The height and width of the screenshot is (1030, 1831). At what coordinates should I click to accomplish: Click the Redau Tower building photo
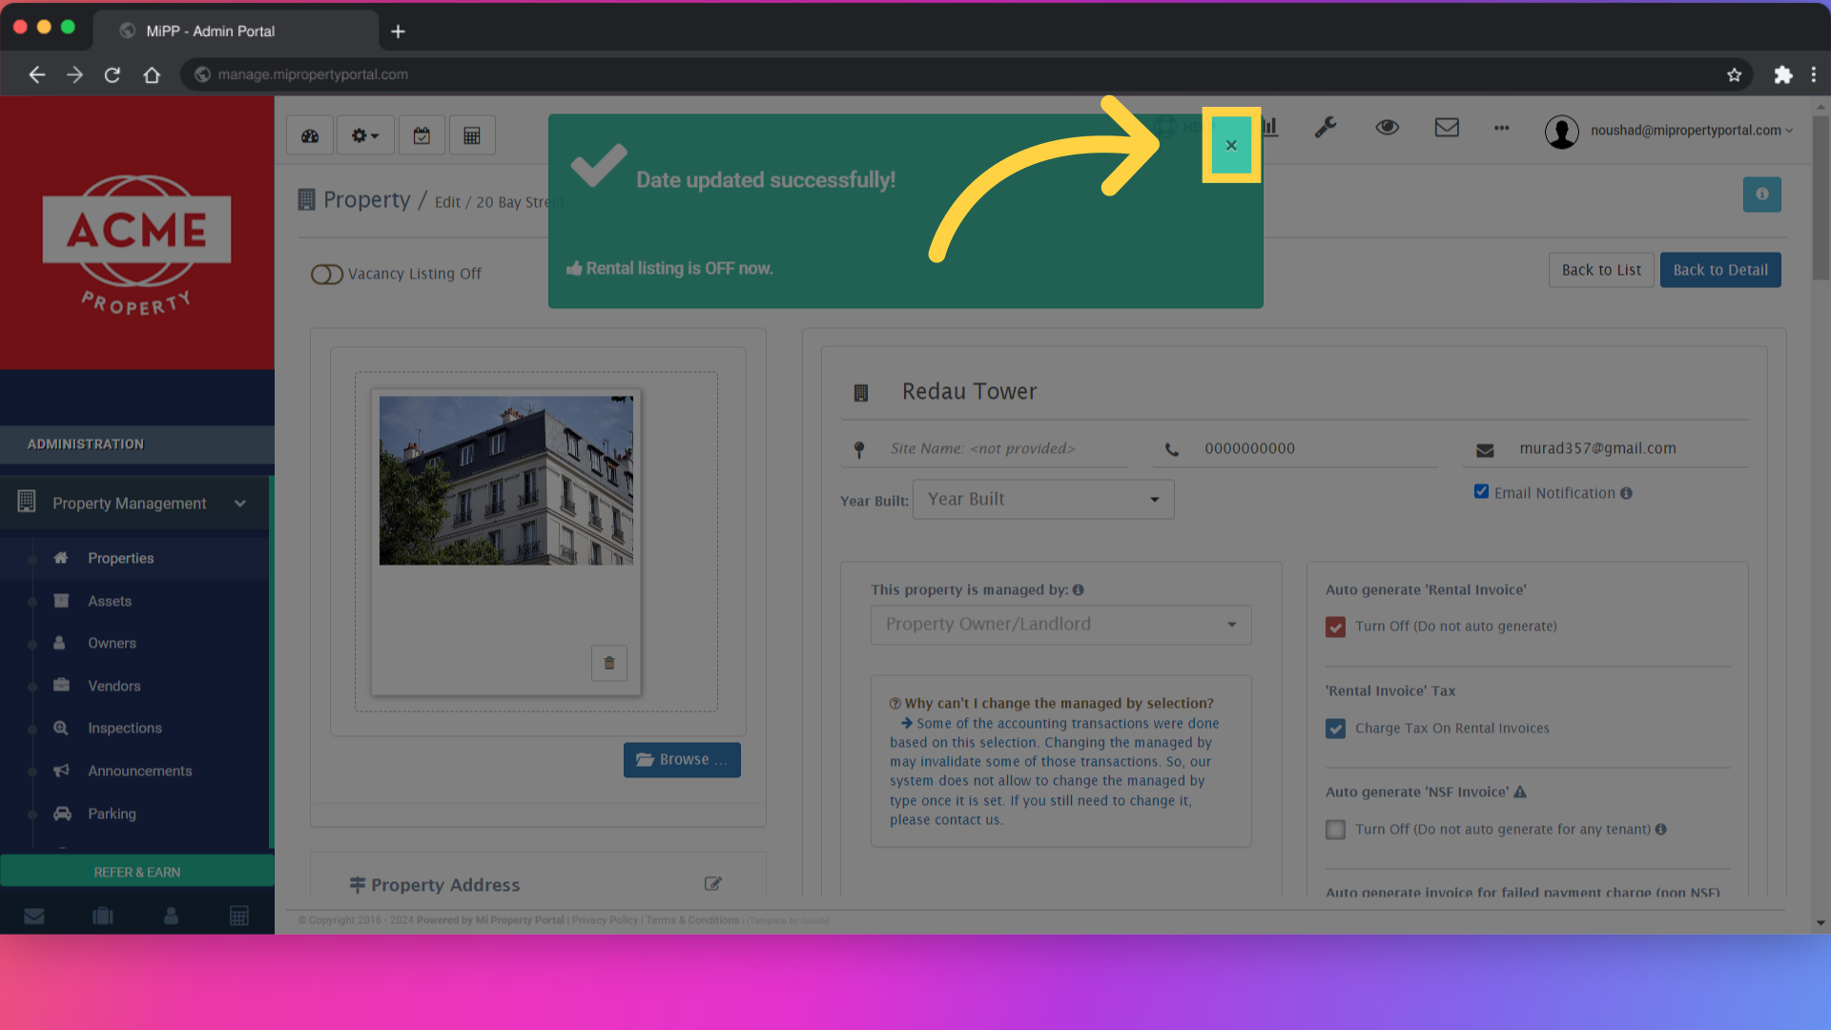point(506,480)
